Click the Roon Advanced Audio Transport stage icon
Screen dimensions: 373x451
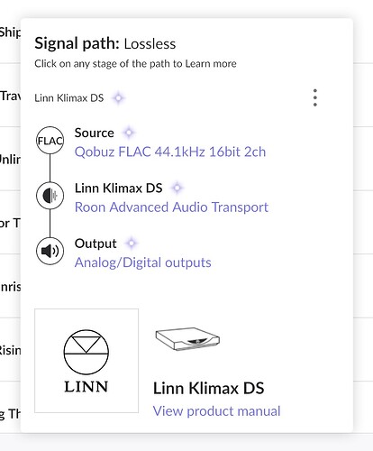(50, 196)
